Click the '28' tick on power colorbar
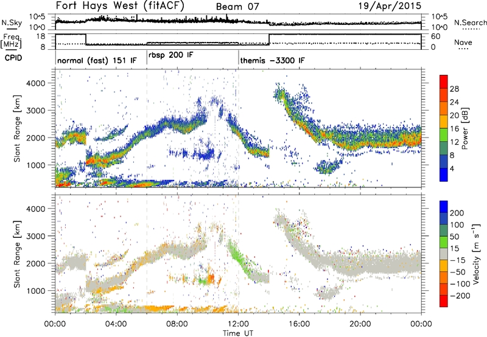Screen dimensions: 487x337 pos(454,89)
